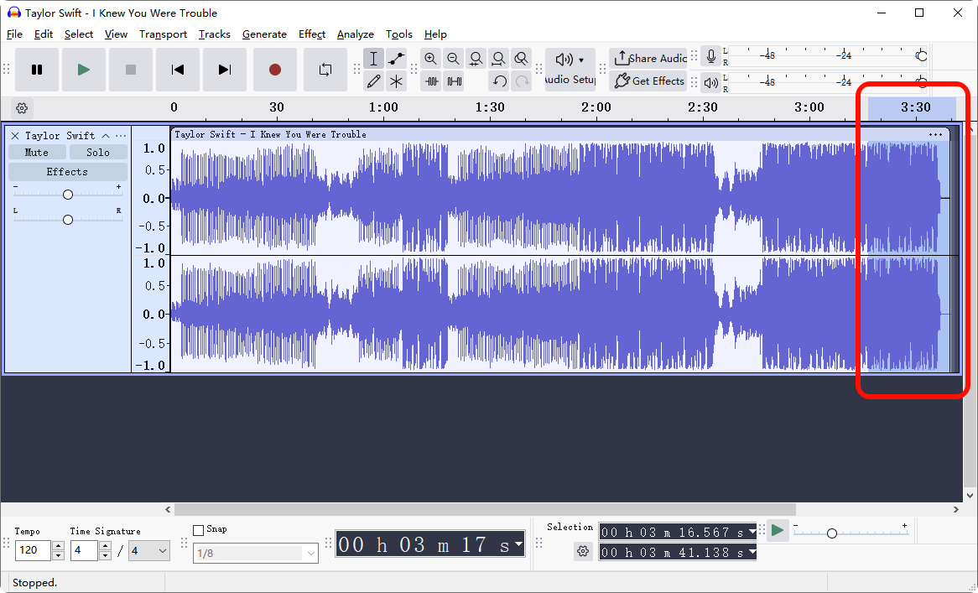Open the time display format dropdown
Screen dimensions: 978x593
tap(518, 544)
